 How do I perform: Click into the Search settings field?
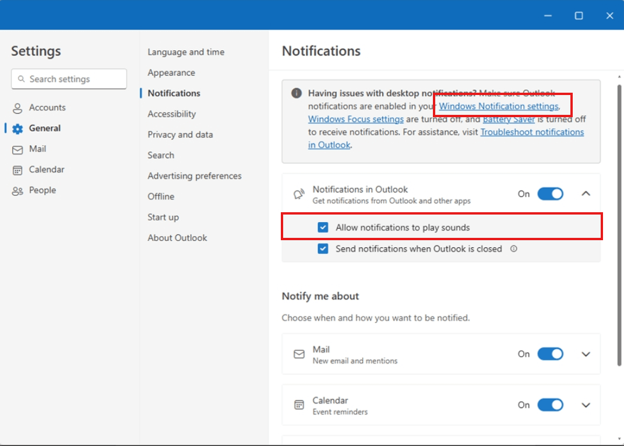coord(69,79)
